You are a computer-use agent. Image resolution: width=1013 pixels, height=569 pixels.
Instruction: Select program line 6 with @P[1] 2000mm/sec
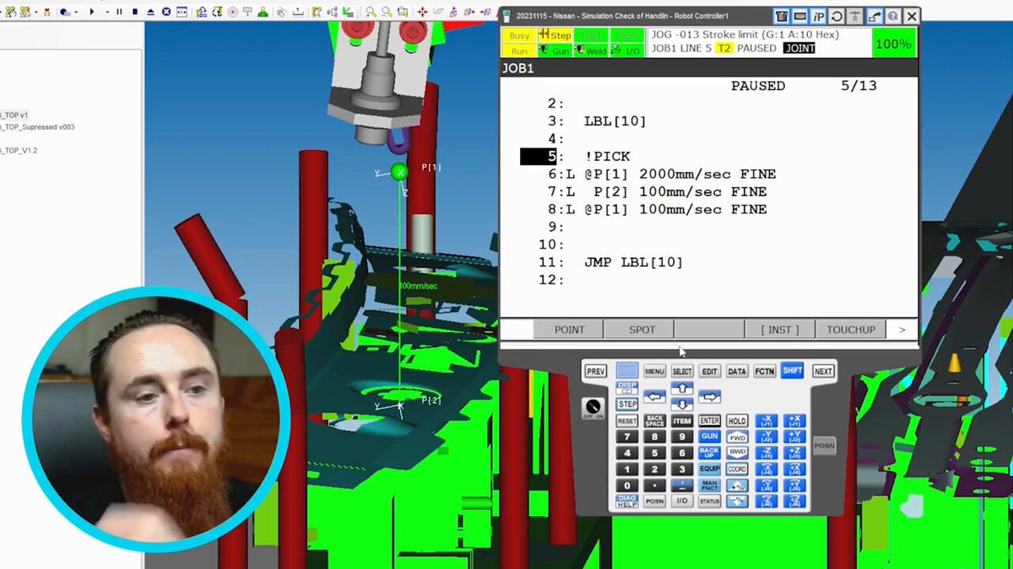(x=662, y=174)
